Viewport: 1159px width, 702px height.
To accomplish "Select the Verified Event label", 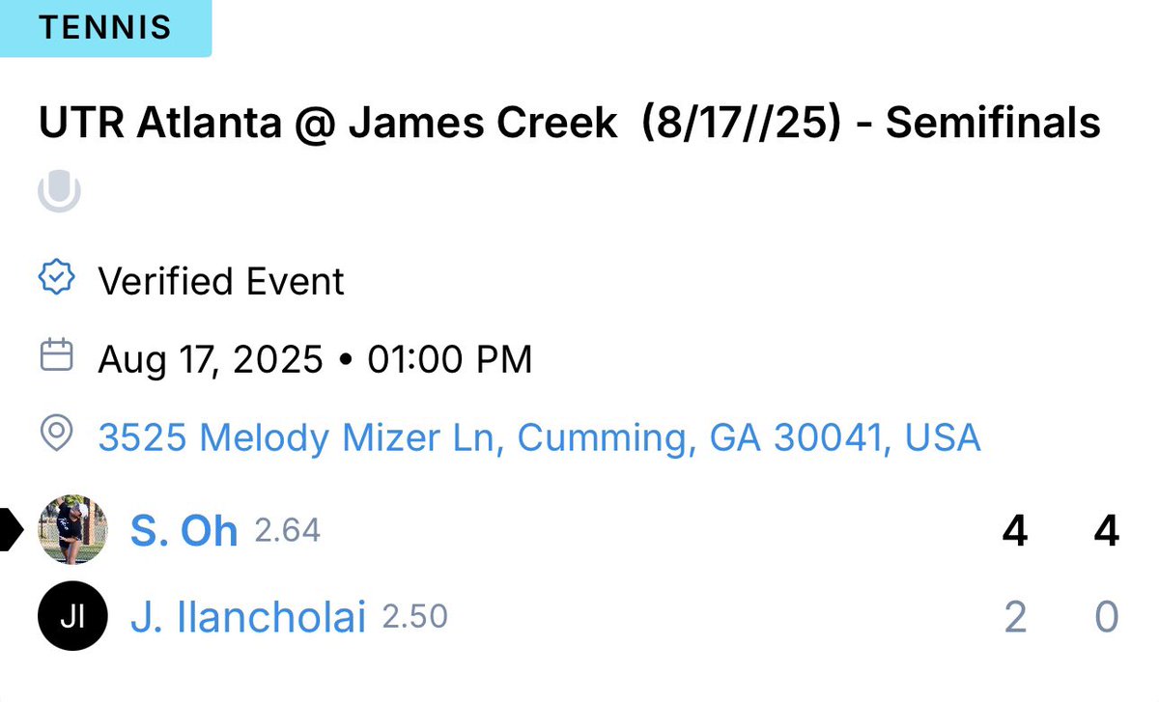I will [x=221, y=281].
